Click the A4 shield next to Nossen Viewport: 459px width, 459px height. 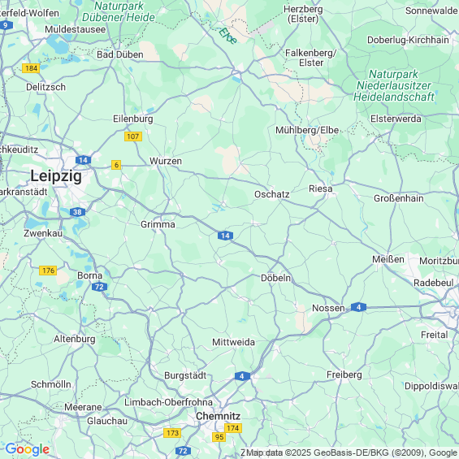358,307
